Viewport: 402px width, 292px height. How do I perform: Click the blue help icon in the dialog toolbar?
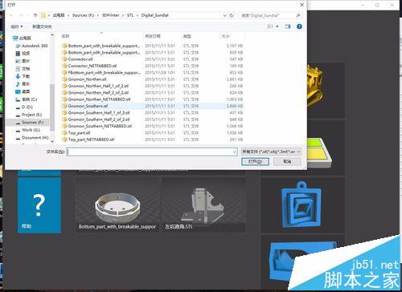[299, 26]
